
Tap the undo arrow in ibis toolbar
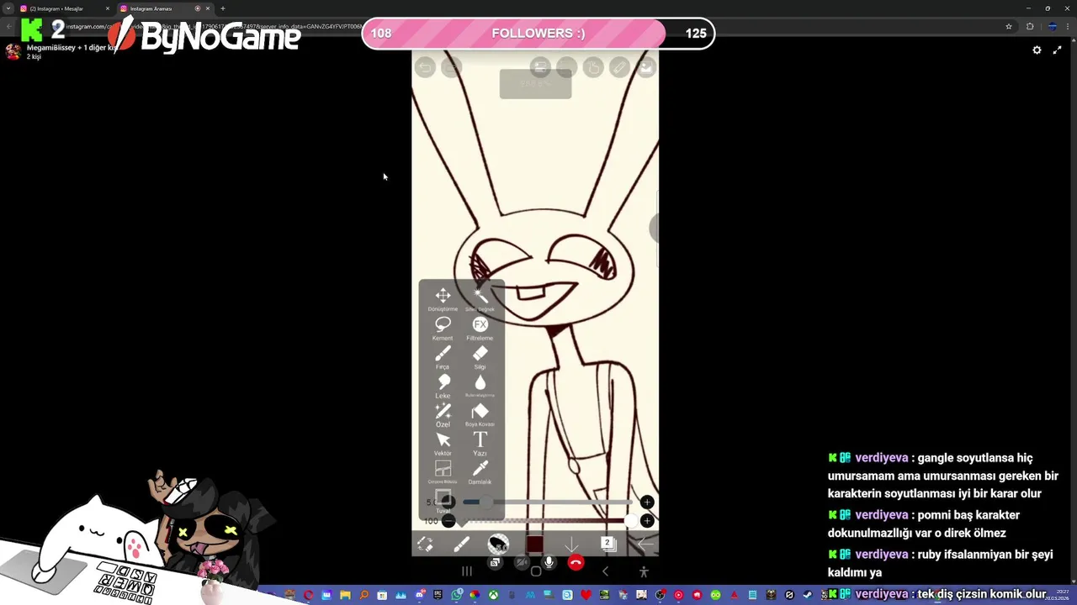[x=425, y=67]
